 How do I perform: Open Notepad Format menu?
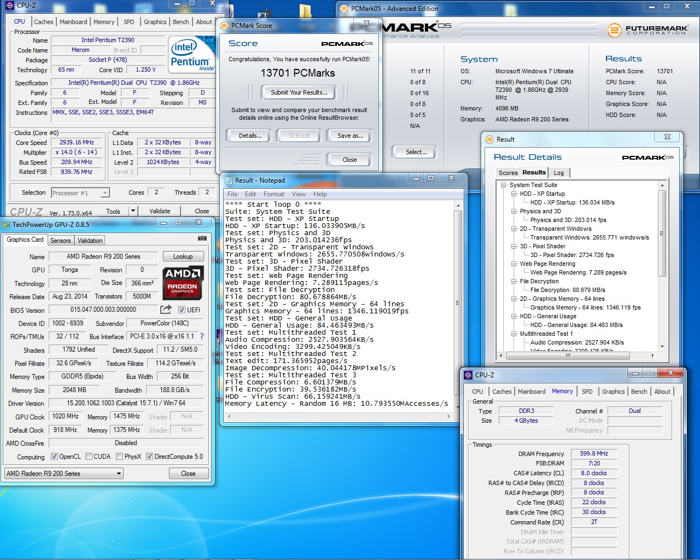pos(274,194)
